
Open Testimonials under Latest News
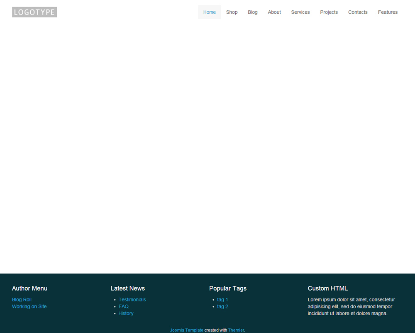click(132, 299)
